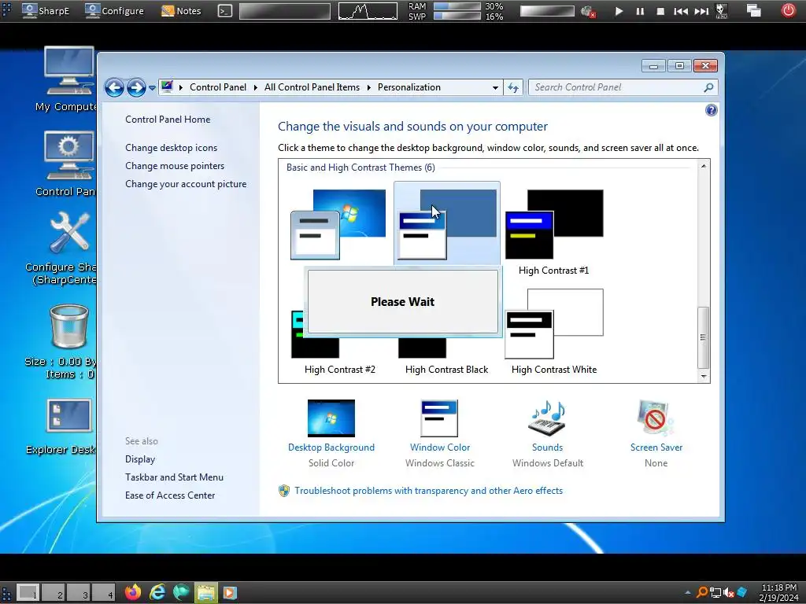Viewport: 806px width, 604px height.
Task: Click the RAM usage bar
Action: click(x=457, y=6)
